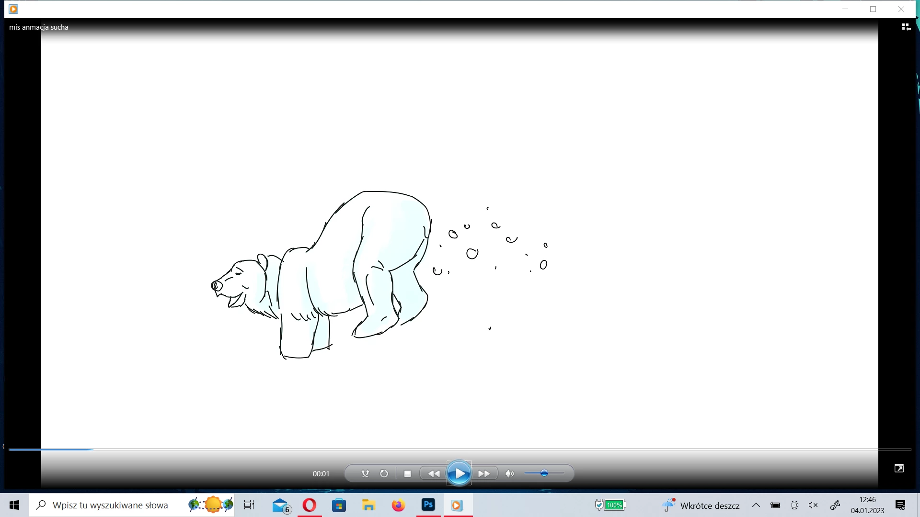Open the Windows Start menu
The height and width of the screenshot is (517, 920).
point(14,505)
